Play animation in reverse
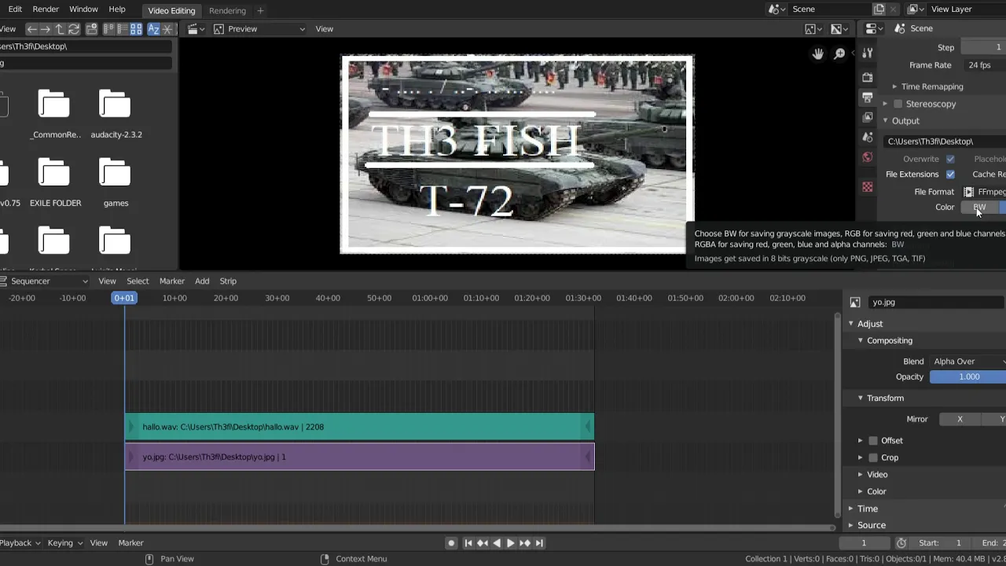This screenshot has height=566, width=1006. coord(497,543)
